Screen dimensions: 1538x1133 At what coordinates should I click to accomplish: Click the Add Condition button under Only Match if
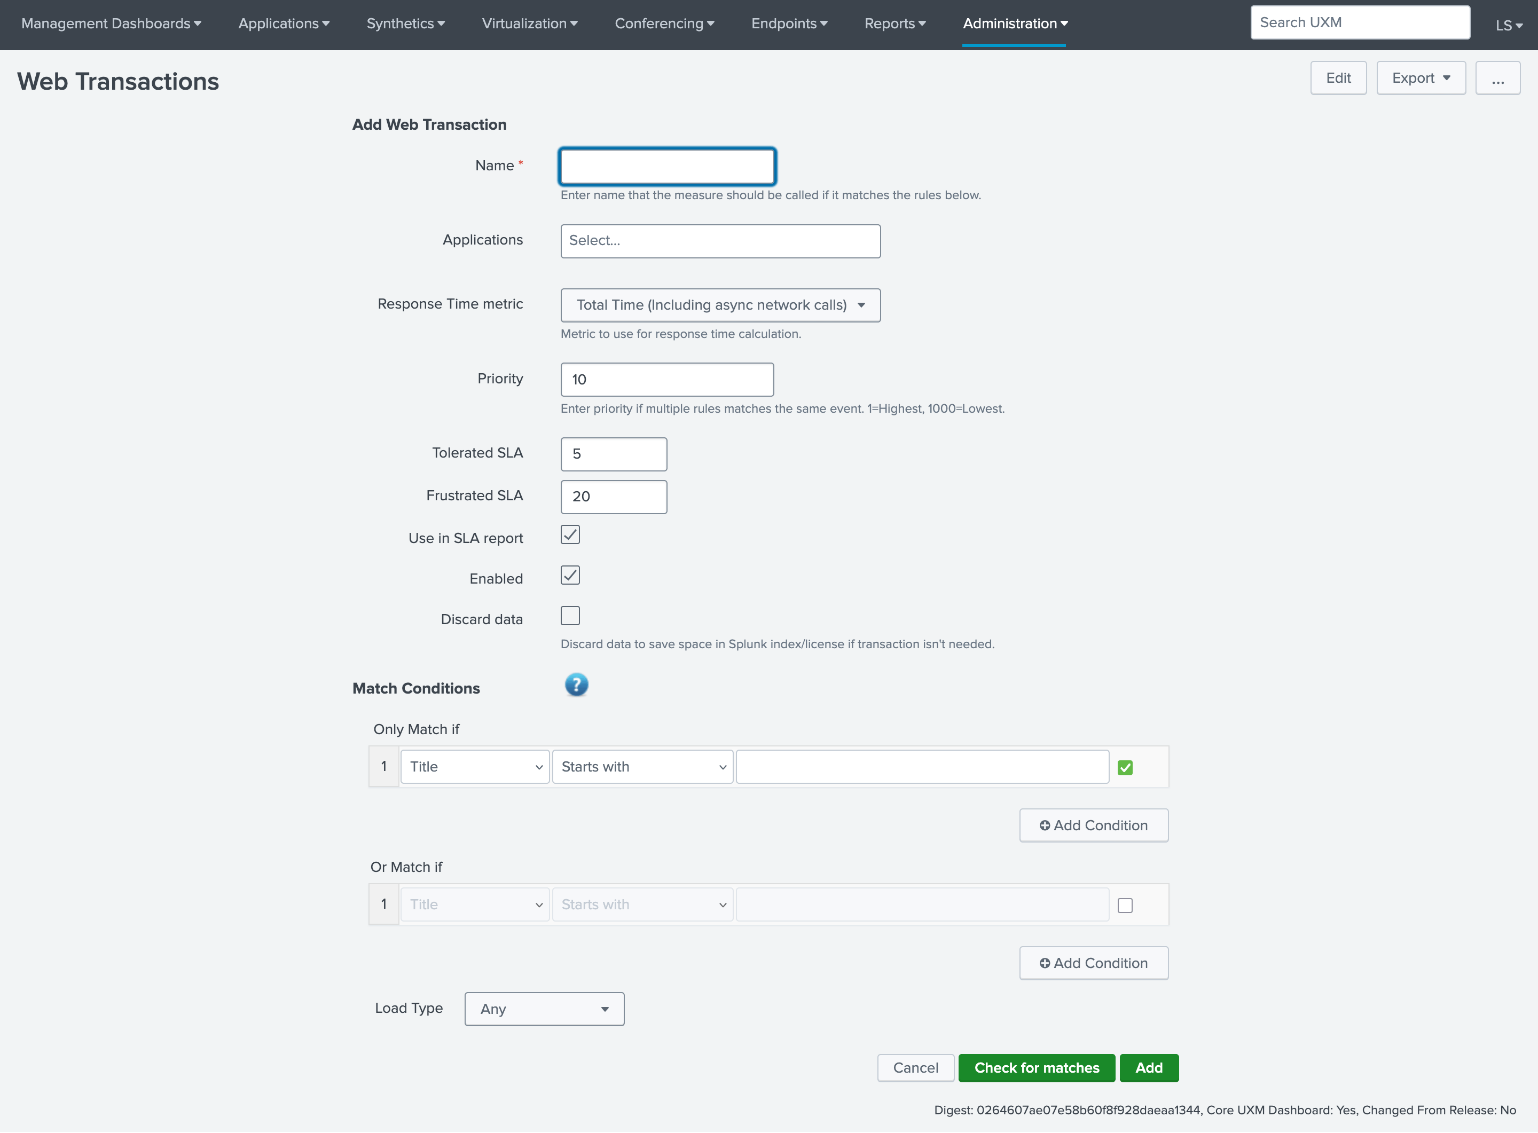pyautogui.click(x=1094, y=825)
